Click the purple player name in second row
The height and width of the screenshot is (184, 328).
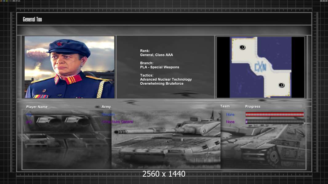[29, 122]
